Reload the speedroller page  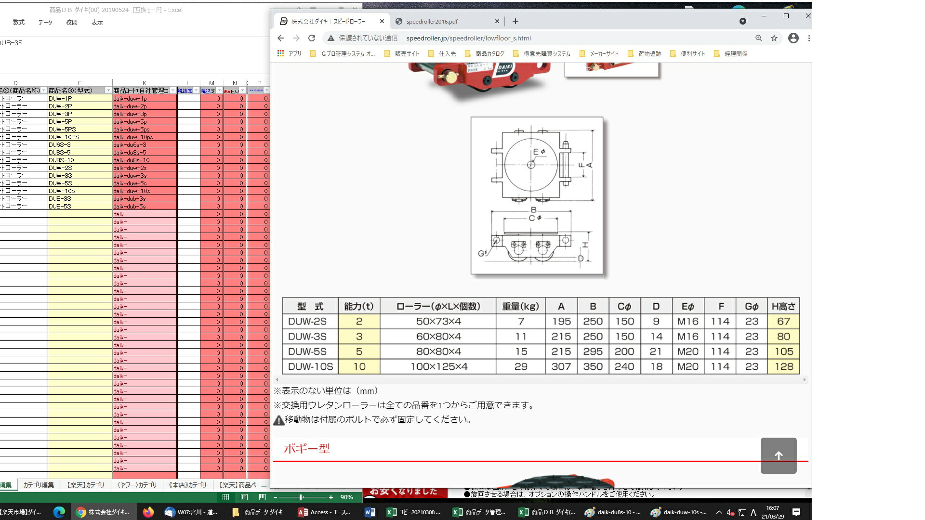tap(312, 38)
